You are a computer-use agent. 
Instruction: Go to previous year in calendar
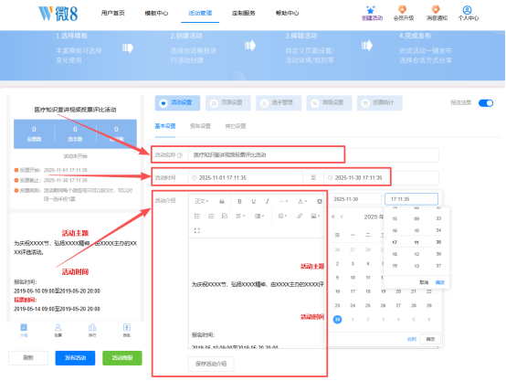tap(333, 217)
